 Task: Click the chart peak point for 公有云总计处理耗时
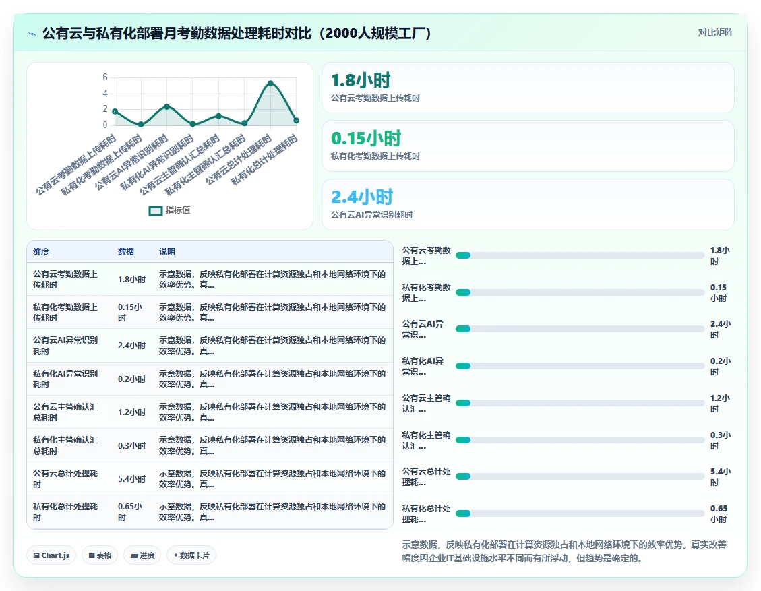coord(270,83)
